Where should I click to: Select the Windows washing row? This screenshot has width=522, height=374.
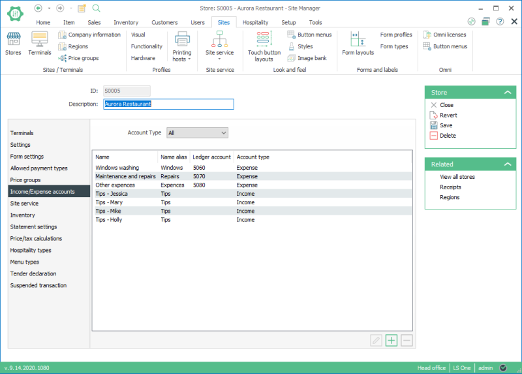pos(252,168)
